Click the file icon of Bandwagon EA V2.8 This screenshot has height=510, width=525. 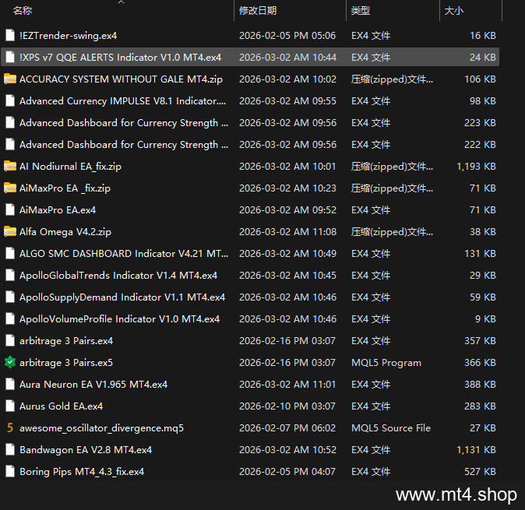pos(10,449)
